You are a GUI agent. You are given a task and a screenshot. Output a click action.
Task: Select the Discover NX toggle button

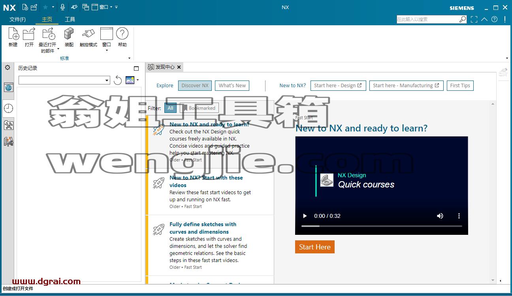coord(195,86)
